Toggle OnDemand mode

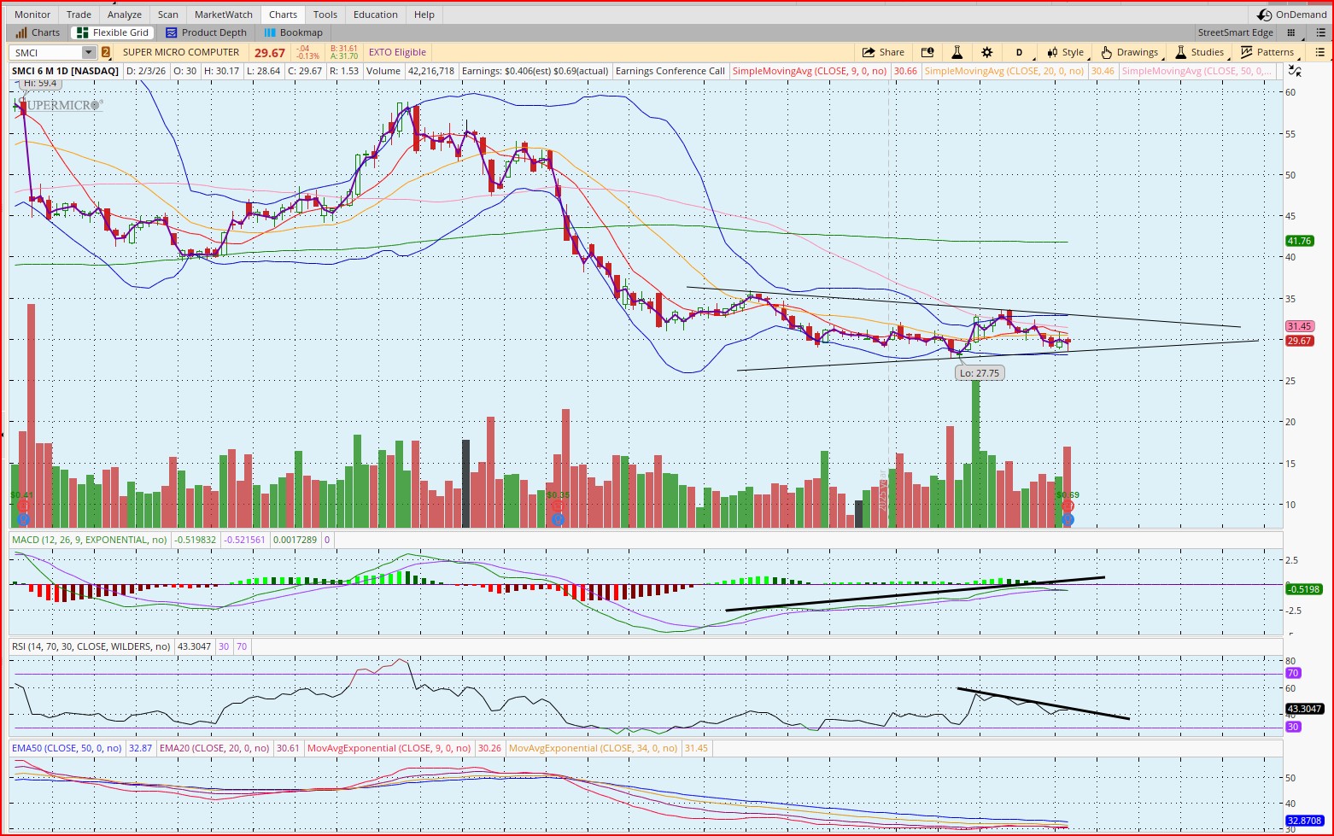(x=1293, y=15)
